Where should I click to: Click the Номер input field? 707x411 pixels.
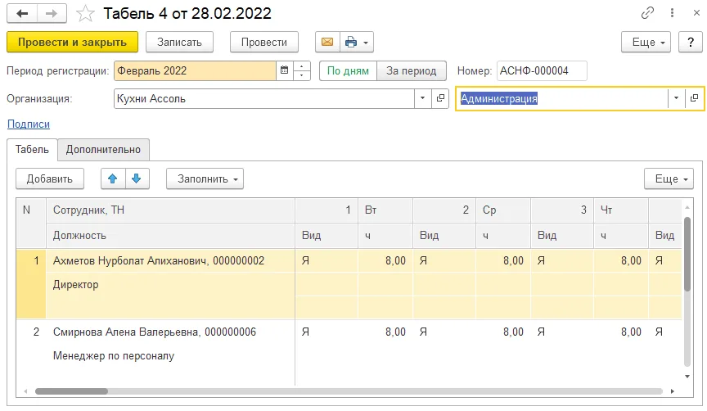click(x=542, y=71)
